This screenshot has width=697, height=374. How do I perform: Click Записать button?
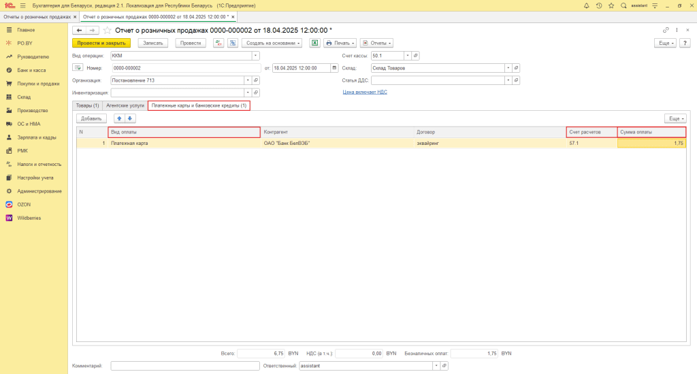point(153,43)
